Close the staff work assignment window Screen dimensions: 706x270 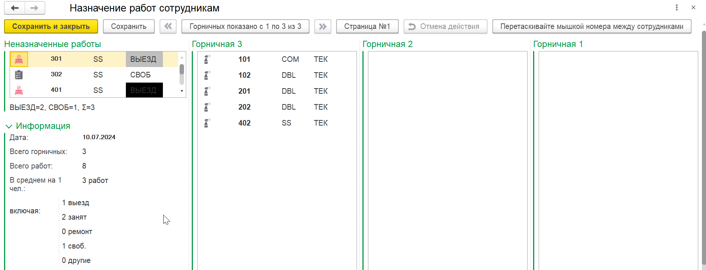pyautogui.click(x=693, y=7)
